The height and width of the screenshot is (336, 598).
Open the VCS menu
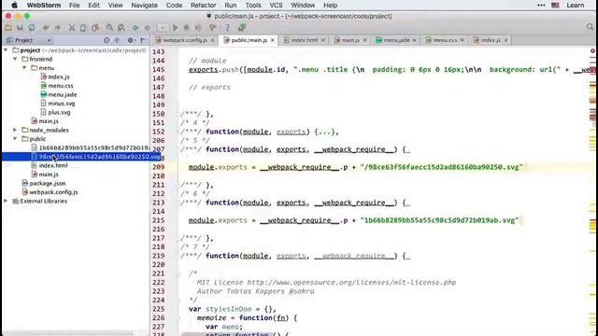tap(276, 6)
